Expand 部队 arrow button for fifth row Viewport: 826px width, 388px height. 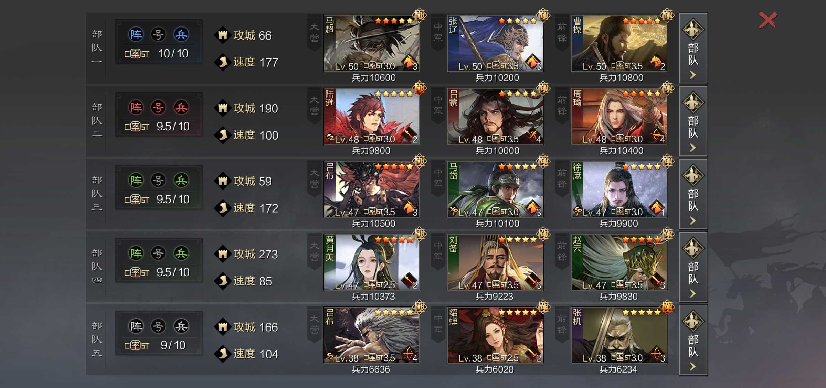point(693,340)
